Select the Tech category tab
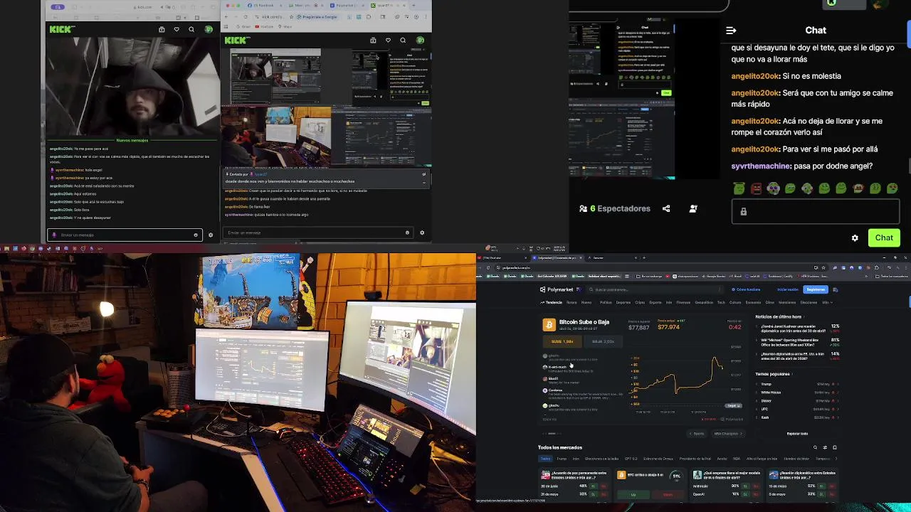 pyautogui.click(x=721, y=302)
